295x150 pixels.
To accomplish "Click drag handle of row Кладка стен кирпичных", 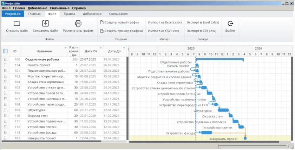I will click(5, 82).
